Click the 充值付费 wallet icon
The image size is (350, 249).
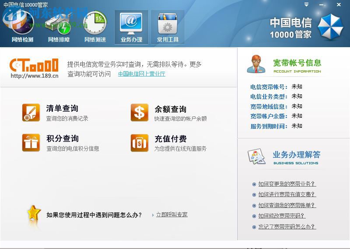(x=140, y=143)
